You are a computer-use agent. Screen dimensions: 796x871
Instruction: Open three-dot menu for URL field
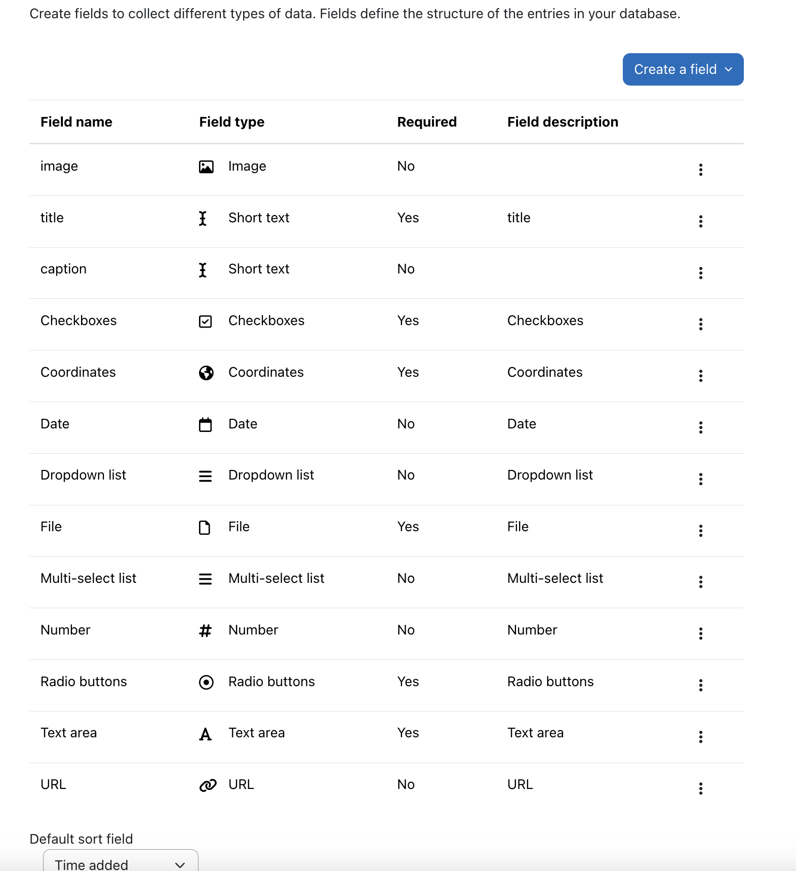(x=701, y=788)
